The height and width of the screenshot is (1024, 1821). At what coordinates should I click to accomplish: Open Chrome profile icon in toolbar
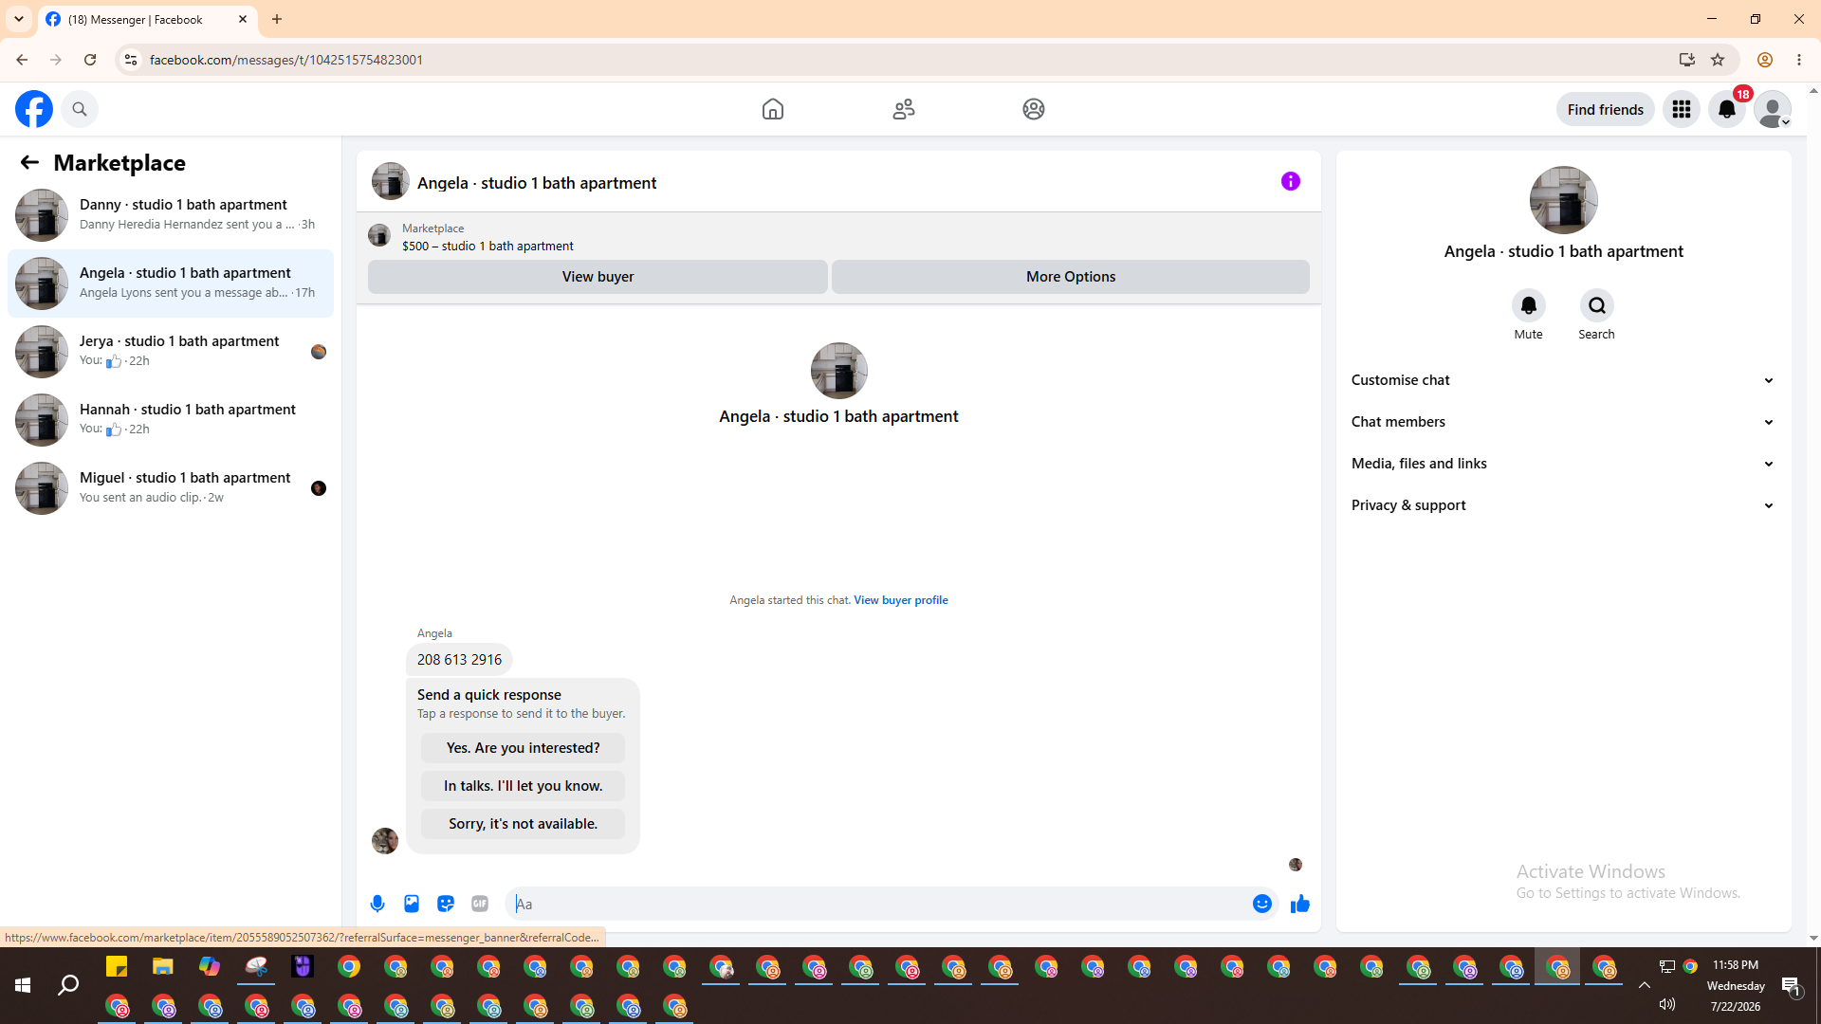click(1765, 60)
